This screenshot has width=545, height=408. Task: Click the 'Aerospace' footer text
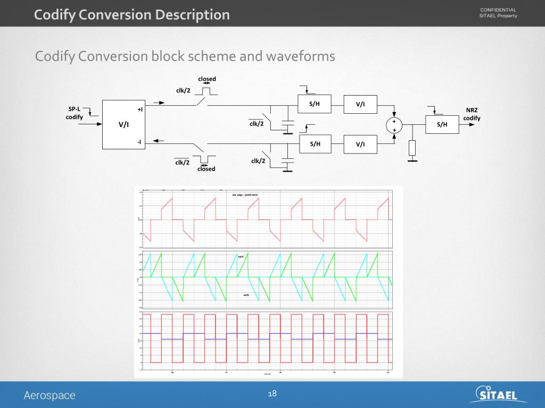pos(49,395)
